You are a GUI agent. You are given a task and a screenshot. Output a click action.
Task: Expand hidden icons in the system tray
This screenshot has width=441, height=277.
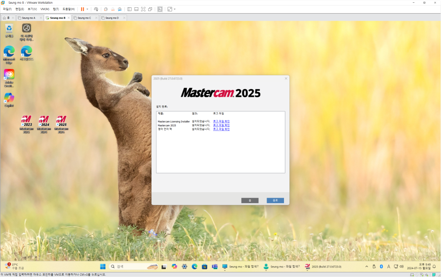click(x=366, y=267)
